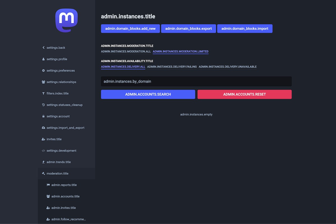The width and height of the screenshot is (336, 224).
Task: Click the back chevron icon beside settings.back
Action: [x=43, y=48]
